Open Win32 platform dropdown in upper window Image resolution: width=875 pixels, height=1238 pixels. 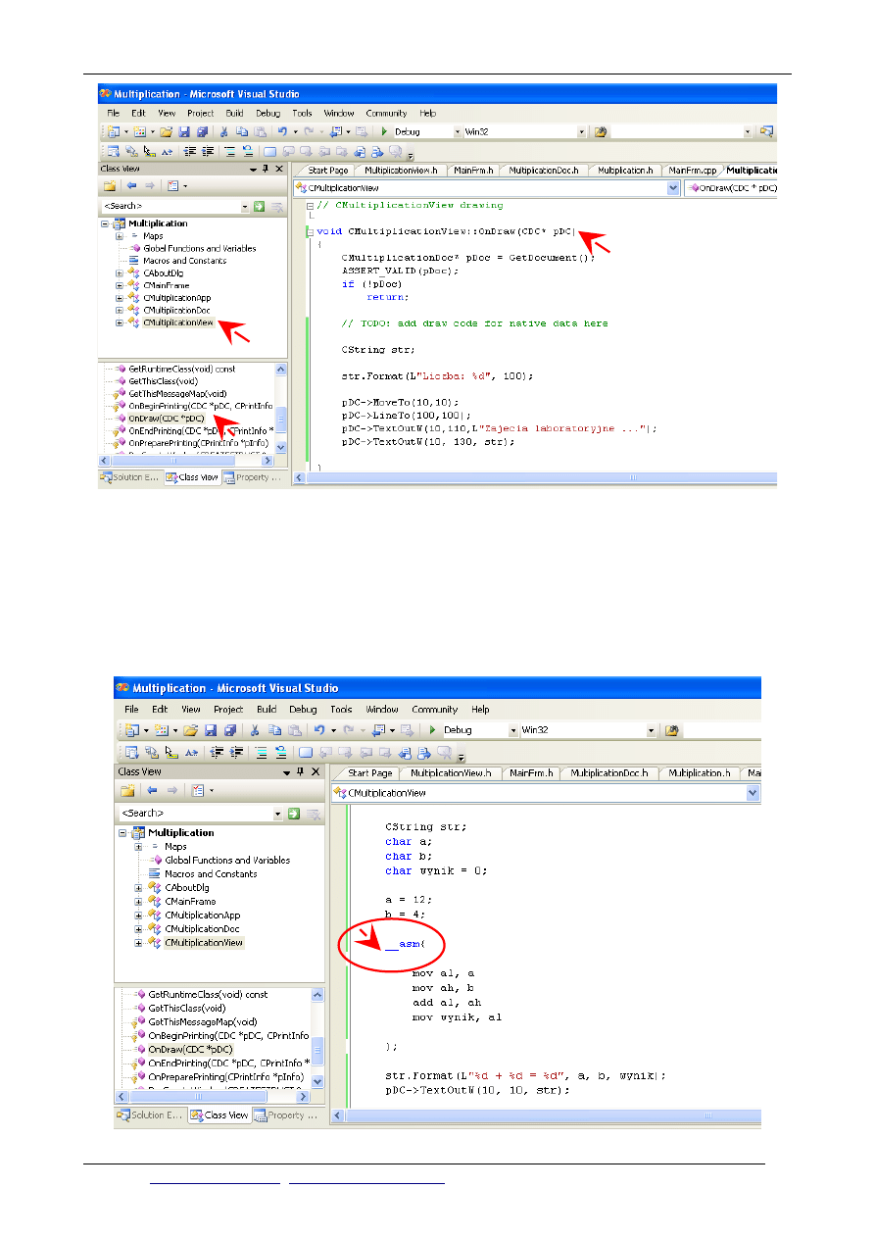581,131
